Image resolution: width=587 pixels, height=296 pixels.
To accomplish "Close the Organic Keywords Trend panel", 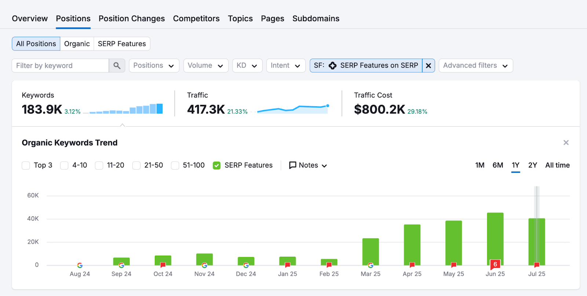I will 566,142.
